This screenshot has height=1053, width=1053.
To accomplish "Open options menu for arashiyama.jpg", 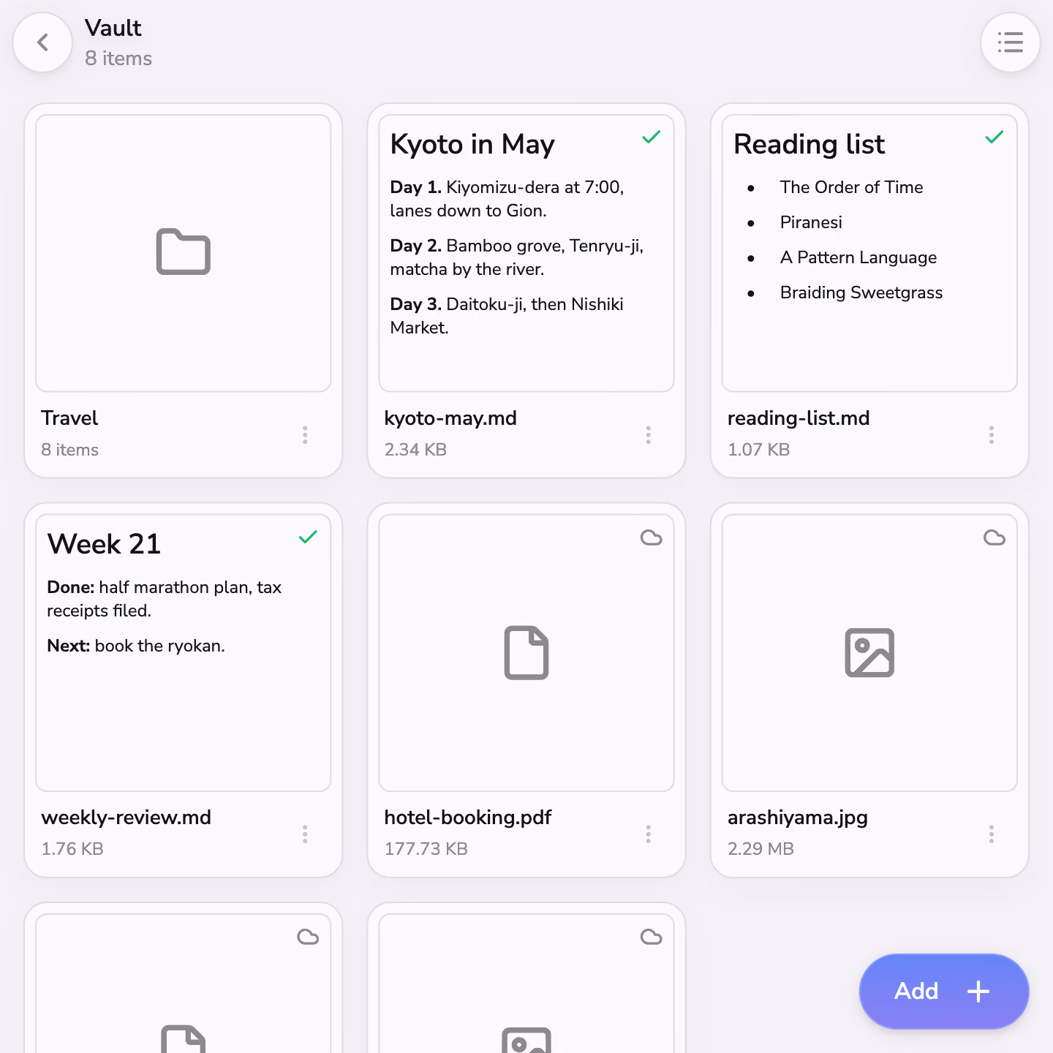I will coord(992,834).
